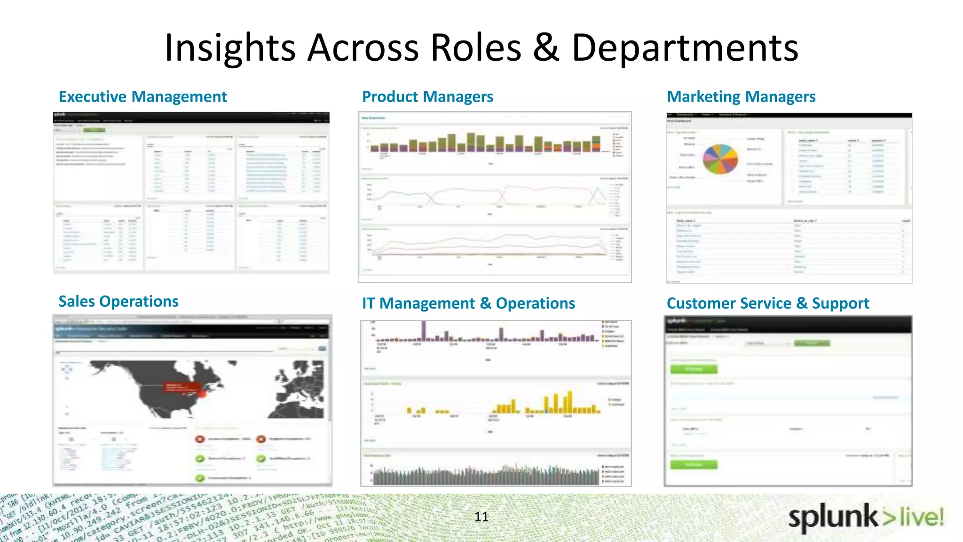Open the IT Management & Operations thumbnail
Screen dimensions: 963x542
point(496,403)
